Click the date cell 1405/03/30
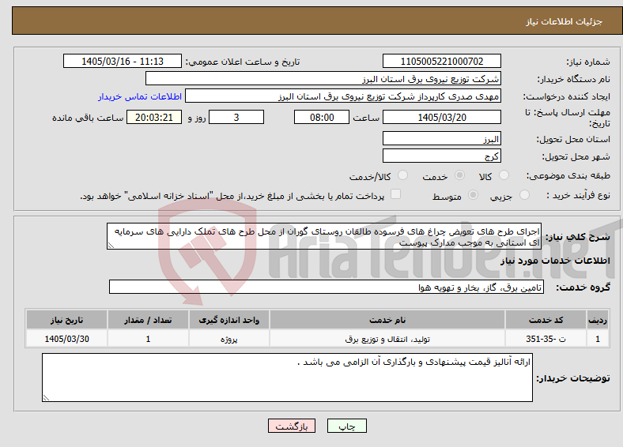This screenshot has width=623, height=447. [x=66, y=339]
